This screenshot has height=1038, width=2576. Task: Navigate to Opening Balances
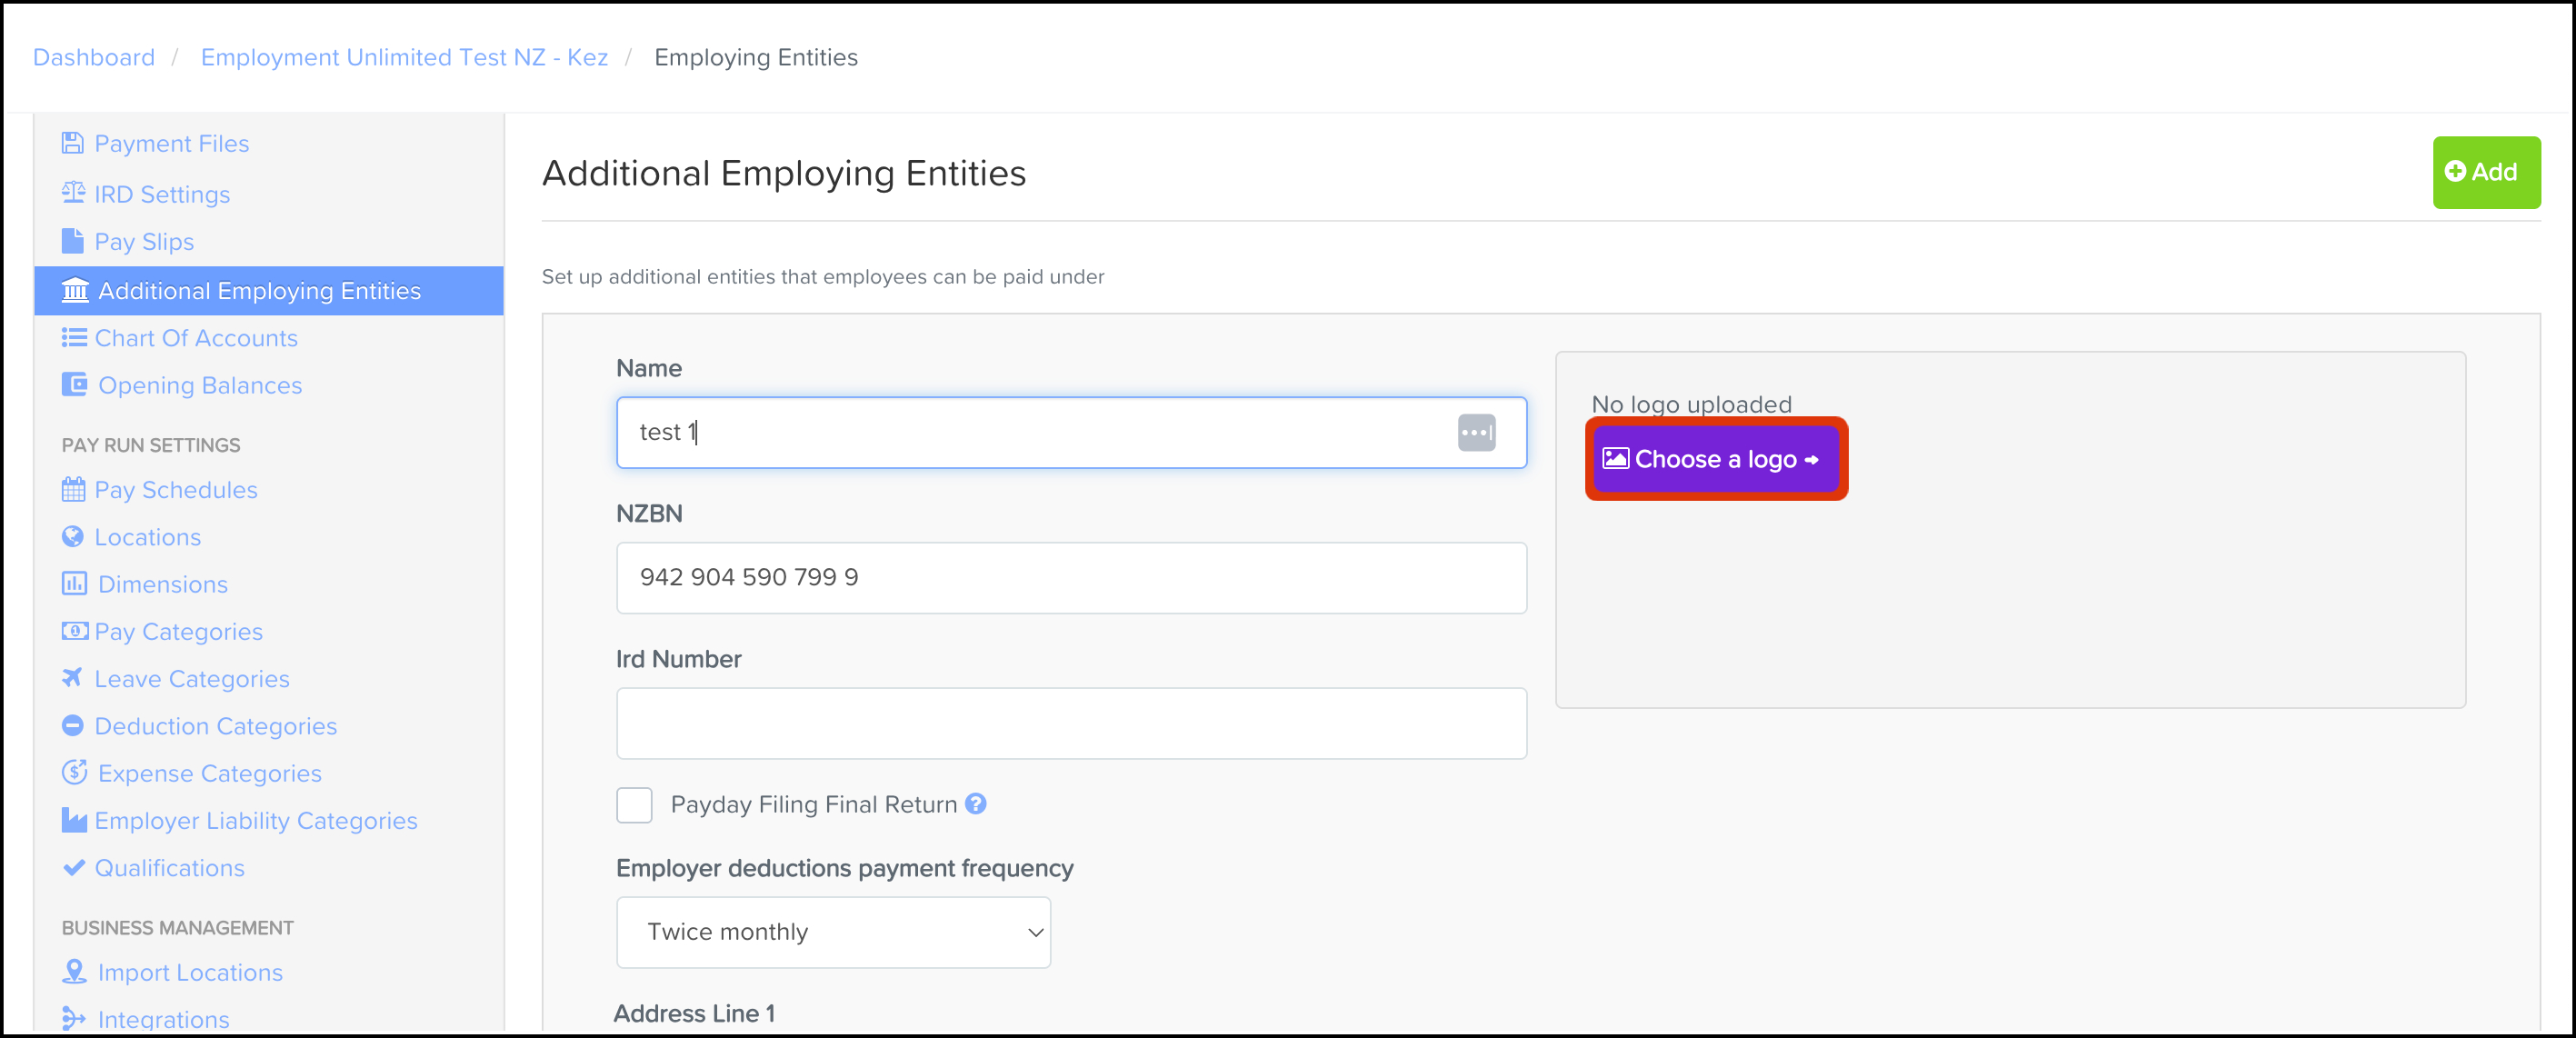200,385
